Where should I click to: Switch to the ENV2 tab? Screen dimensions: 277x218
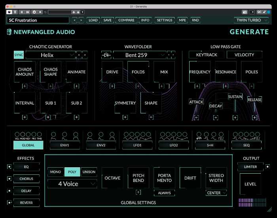[x=101, y=145]
